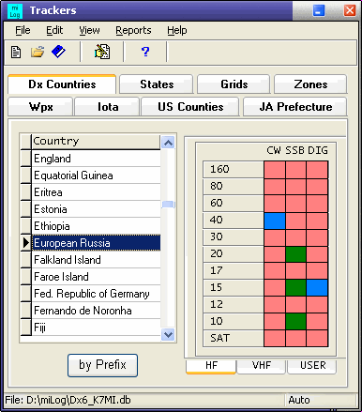Click the report notes toolbar icon
362x412 pixels.
click(102, 52)
